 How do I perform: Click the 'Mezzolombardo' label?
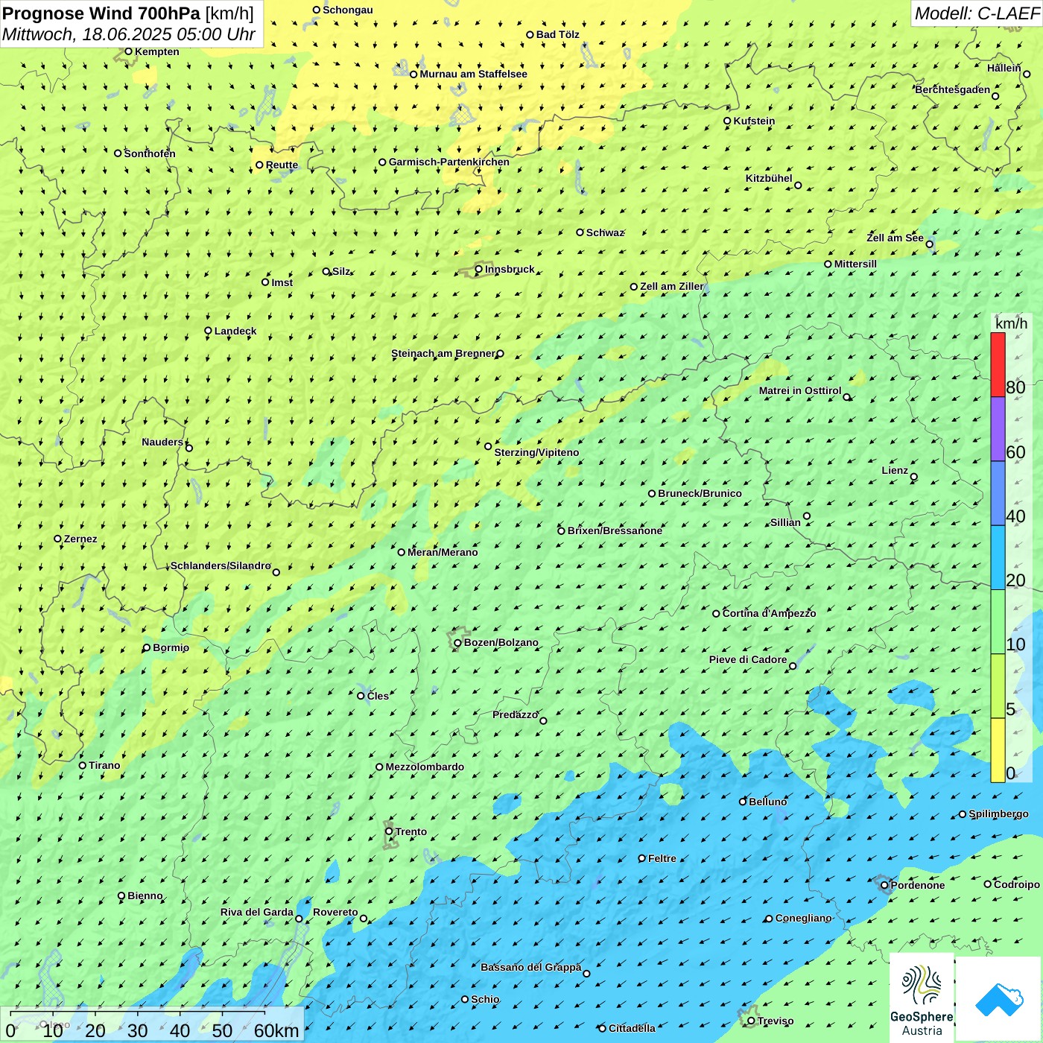[425, 767]
